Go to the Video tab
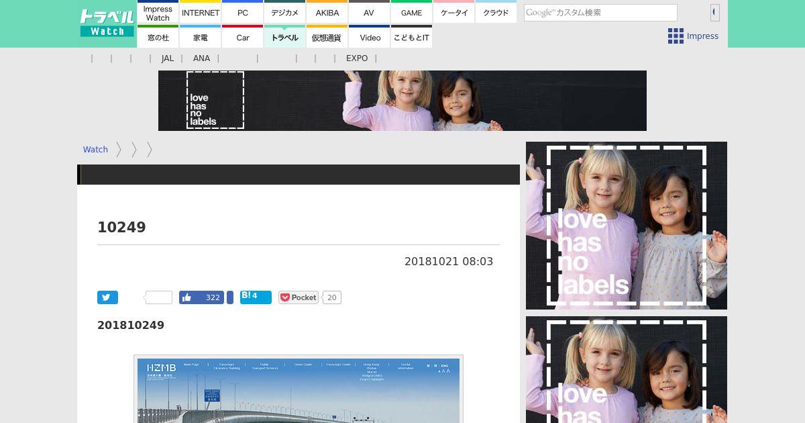This screenshot has width=805, height=423. point(369,37)
